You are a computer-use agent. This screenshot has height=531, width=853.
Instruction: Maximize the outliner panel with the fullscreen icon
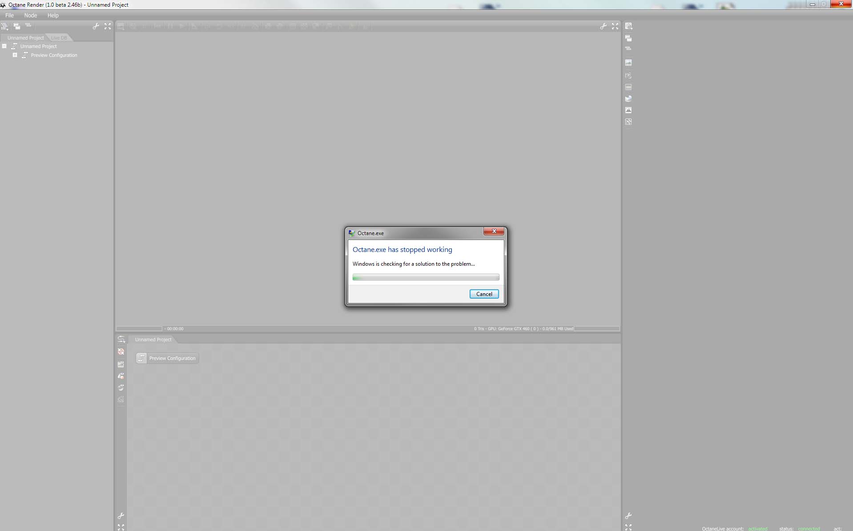tap(108, 26)
